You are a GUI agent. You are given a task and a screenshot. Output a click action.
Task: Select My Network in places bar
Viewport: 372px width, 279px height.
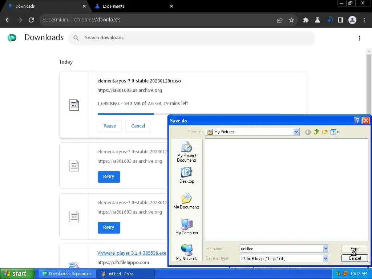pos(187,252)
